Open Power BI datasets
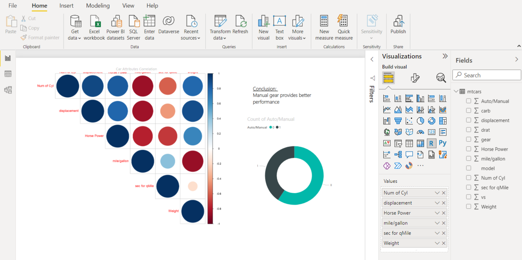Screen dimensions: 522x260 tap(116, 27)
